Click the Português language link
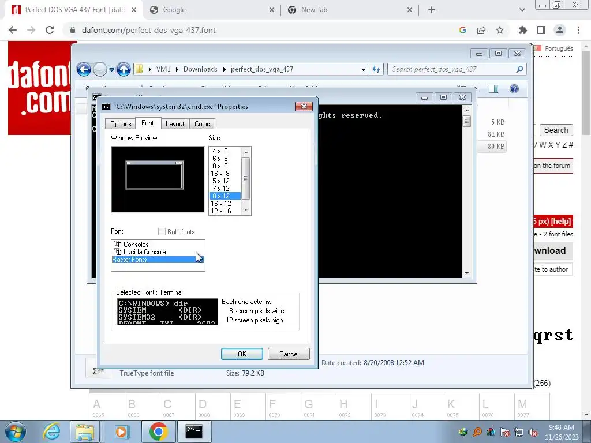591x443 pixels. click(559, 48)
